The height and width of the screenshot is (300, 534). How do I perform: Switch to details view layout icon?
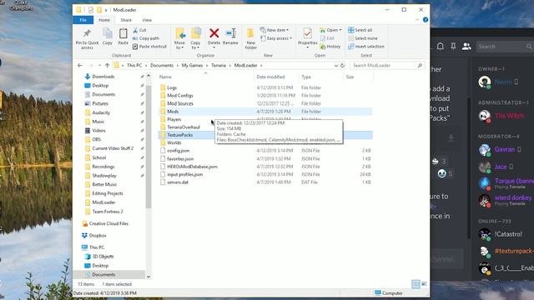pyautogui.click(x=416, y=284)
